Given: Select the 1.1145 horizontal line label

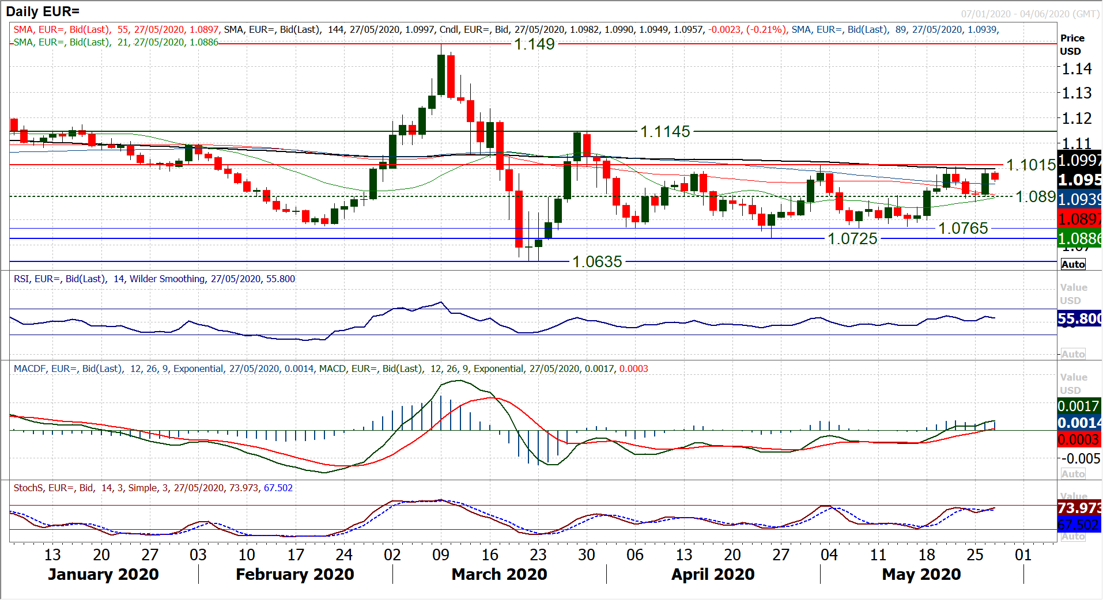Looking at the screenshot, I should pyautogui.click(x=665, y=132).
